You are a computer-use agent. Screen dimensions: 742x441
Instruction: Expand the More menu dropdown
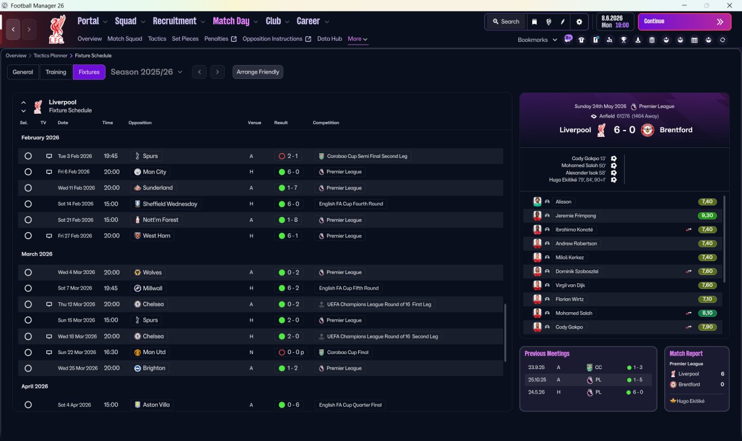point(358,39)
